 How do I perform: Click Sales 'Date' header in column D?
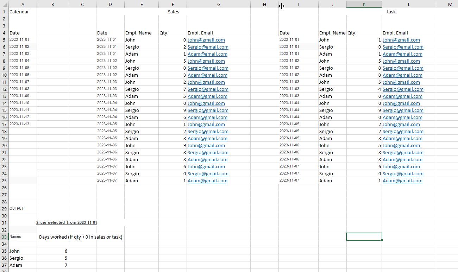tap(110, 33)
